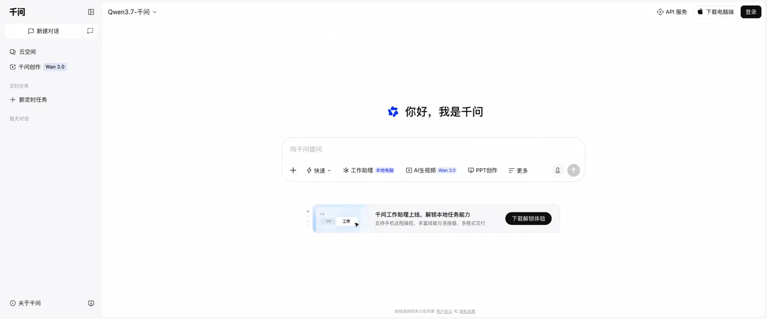Open the 用户协议 link in the footer

444,311
